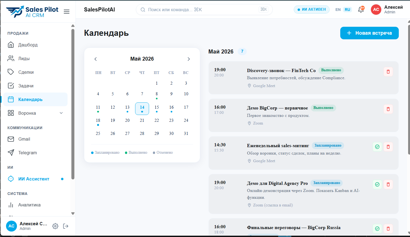Select May 15 in the calendar
The width and height of the screenshot is (410, 237).
157,109
